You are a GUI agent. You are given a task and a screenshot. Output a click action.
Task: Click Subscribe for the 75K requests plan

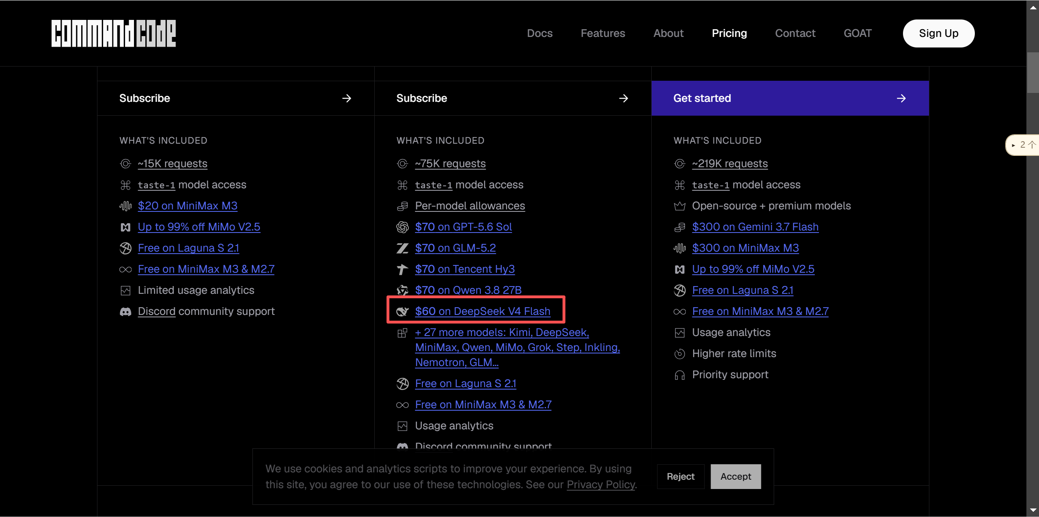(x=512, y=98)
